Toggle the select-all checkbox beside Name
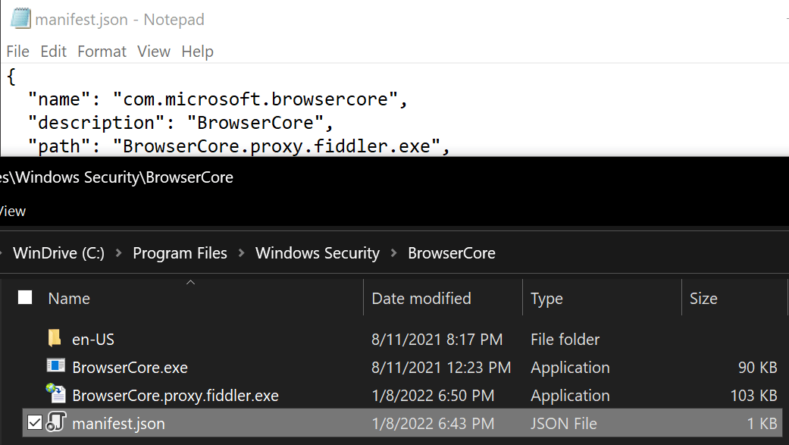The image size is (789, 445). (25, 297)
